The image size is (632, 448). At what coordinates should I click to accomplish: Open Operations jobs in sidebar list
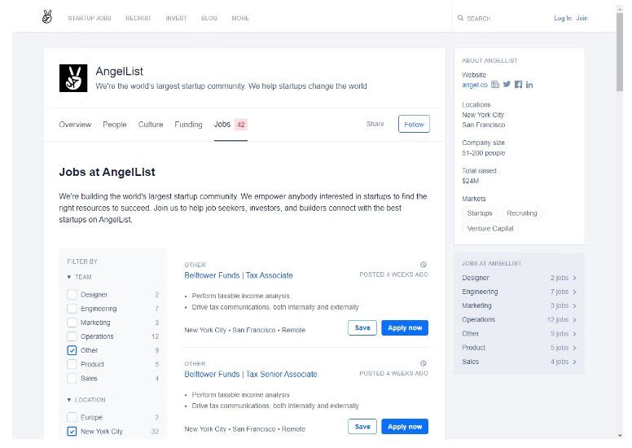tap(519, 320)
